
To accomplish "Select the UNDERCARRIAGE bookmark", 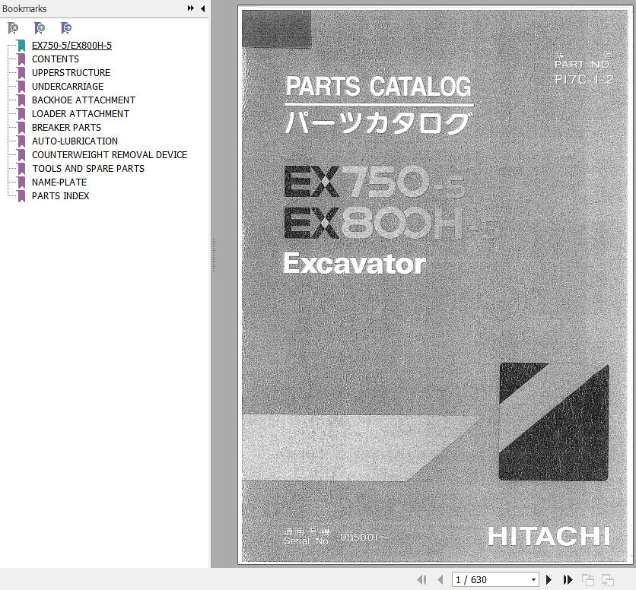I will [x=68, y=87].
